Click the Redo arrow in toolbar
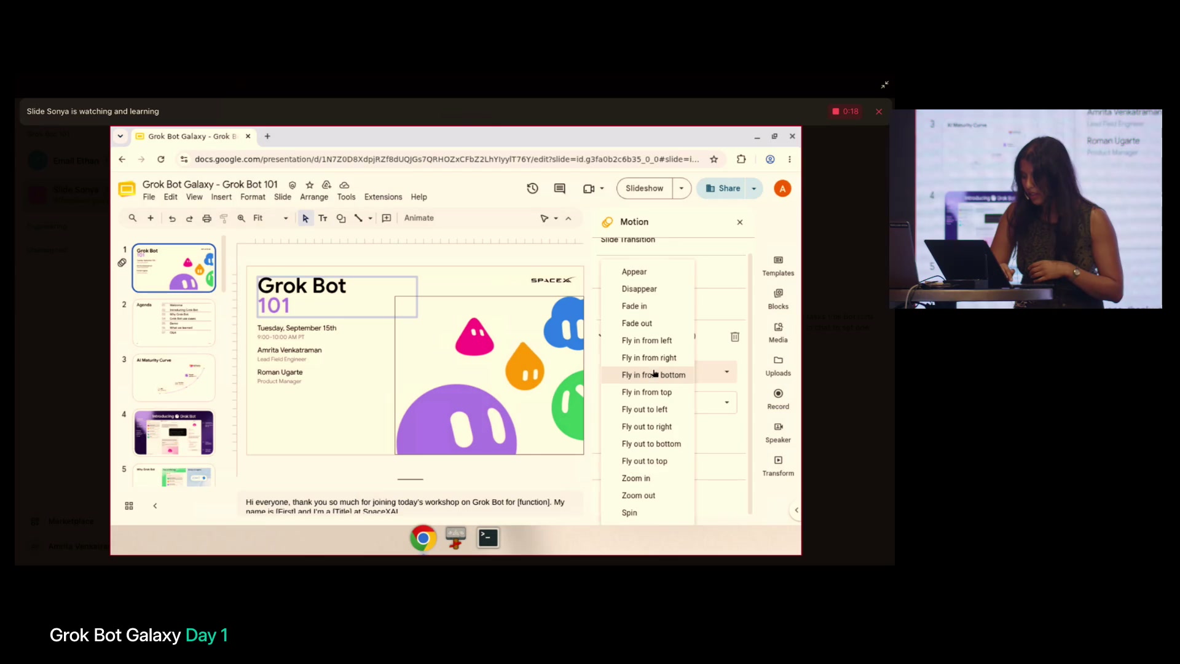This screenshot has width=1180, height=664. pos(189,218)
